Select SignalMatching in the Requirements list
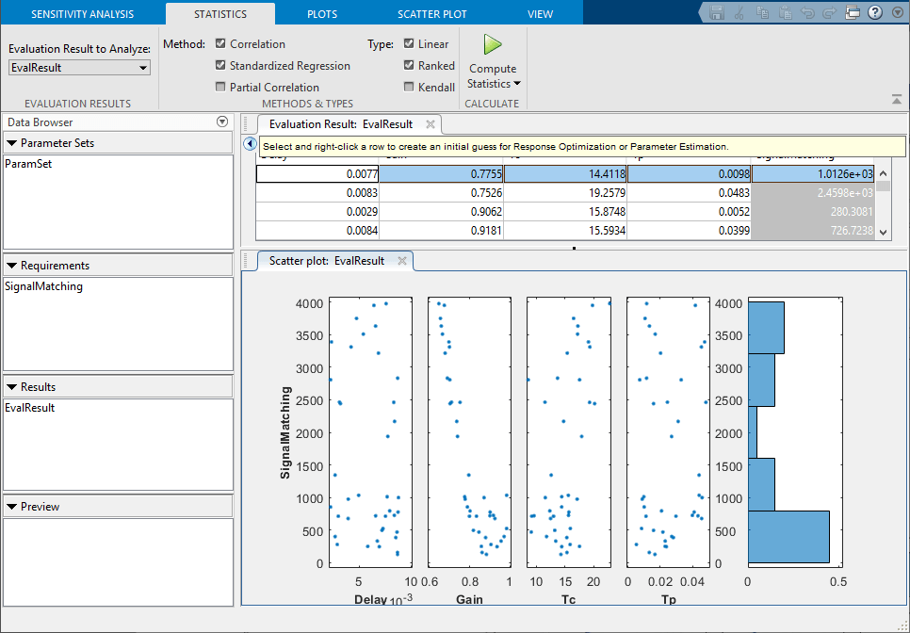Screen dimensions: 910x633 [44, 286]
